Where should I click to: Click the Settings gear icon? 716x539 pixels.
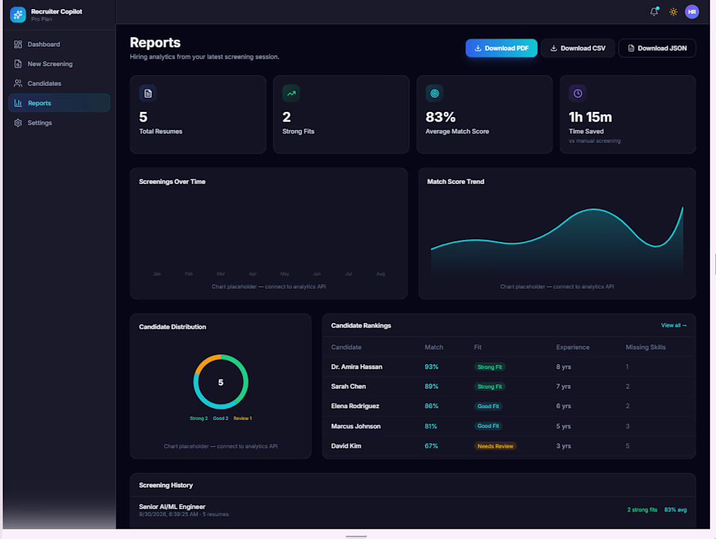coord(18,123)
